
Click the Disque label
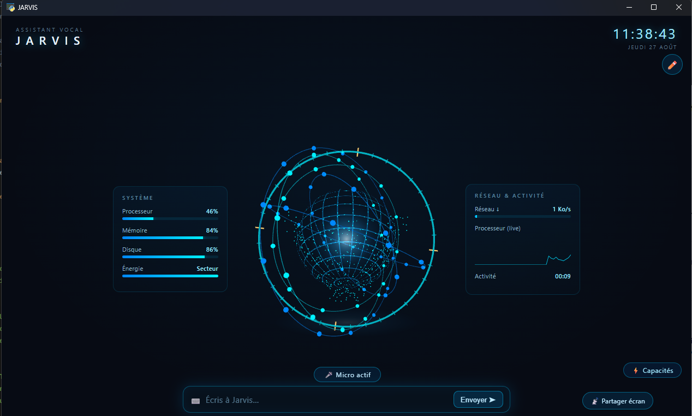point(132,249)
